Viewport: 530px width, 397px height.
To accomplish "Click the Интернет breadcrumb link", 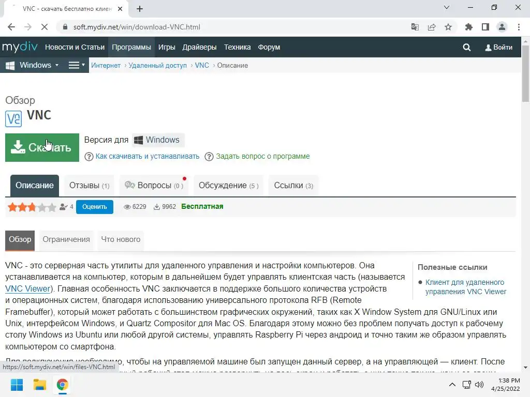I will pyautogui.click(x=106, y=66).
